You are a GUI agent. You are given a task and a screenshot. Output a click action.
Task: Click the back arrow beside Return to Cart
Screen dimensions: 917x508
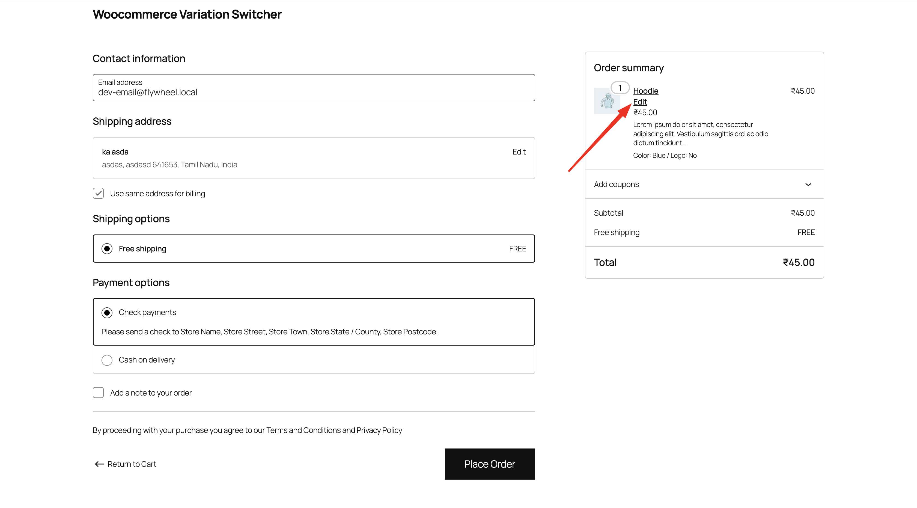click(99, 464)
